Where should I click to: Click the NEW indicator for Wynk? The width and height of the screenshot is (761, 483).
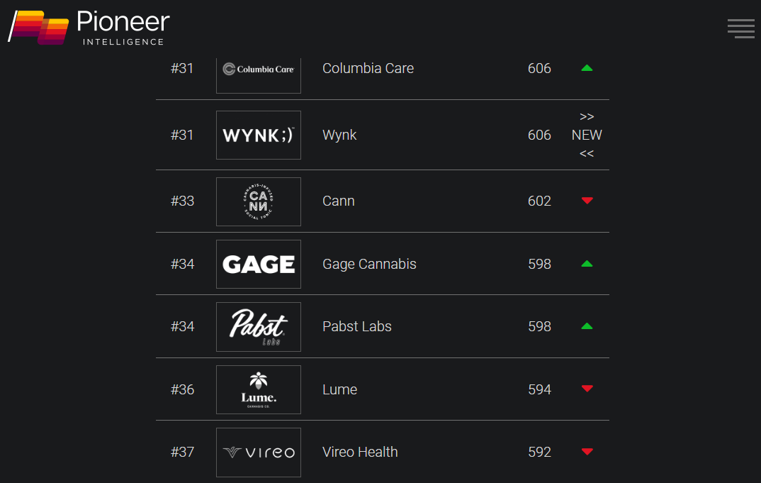click(x=587, y=135)
